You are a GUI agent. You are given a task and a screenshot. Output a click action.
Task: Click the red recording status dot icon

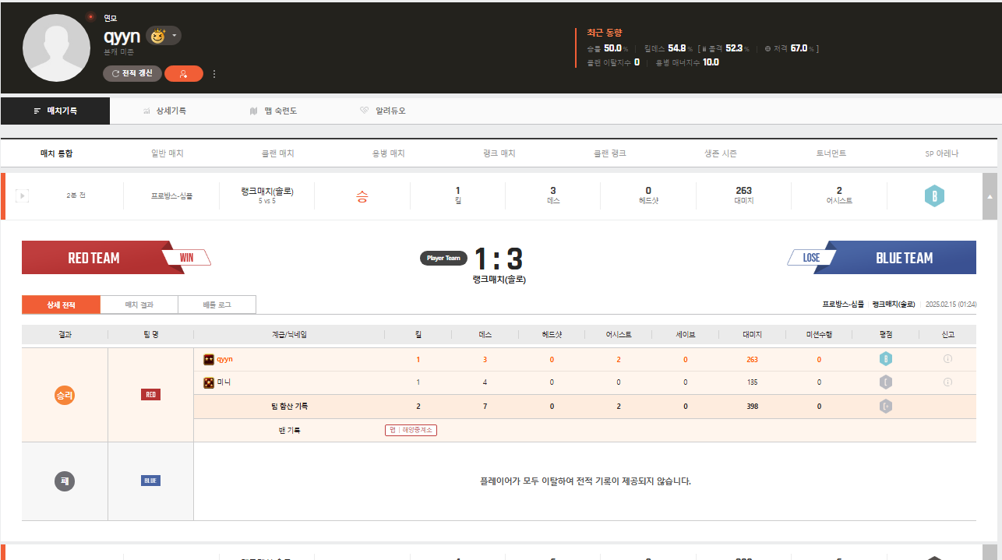pyautogui.click(x=90, y=16)
